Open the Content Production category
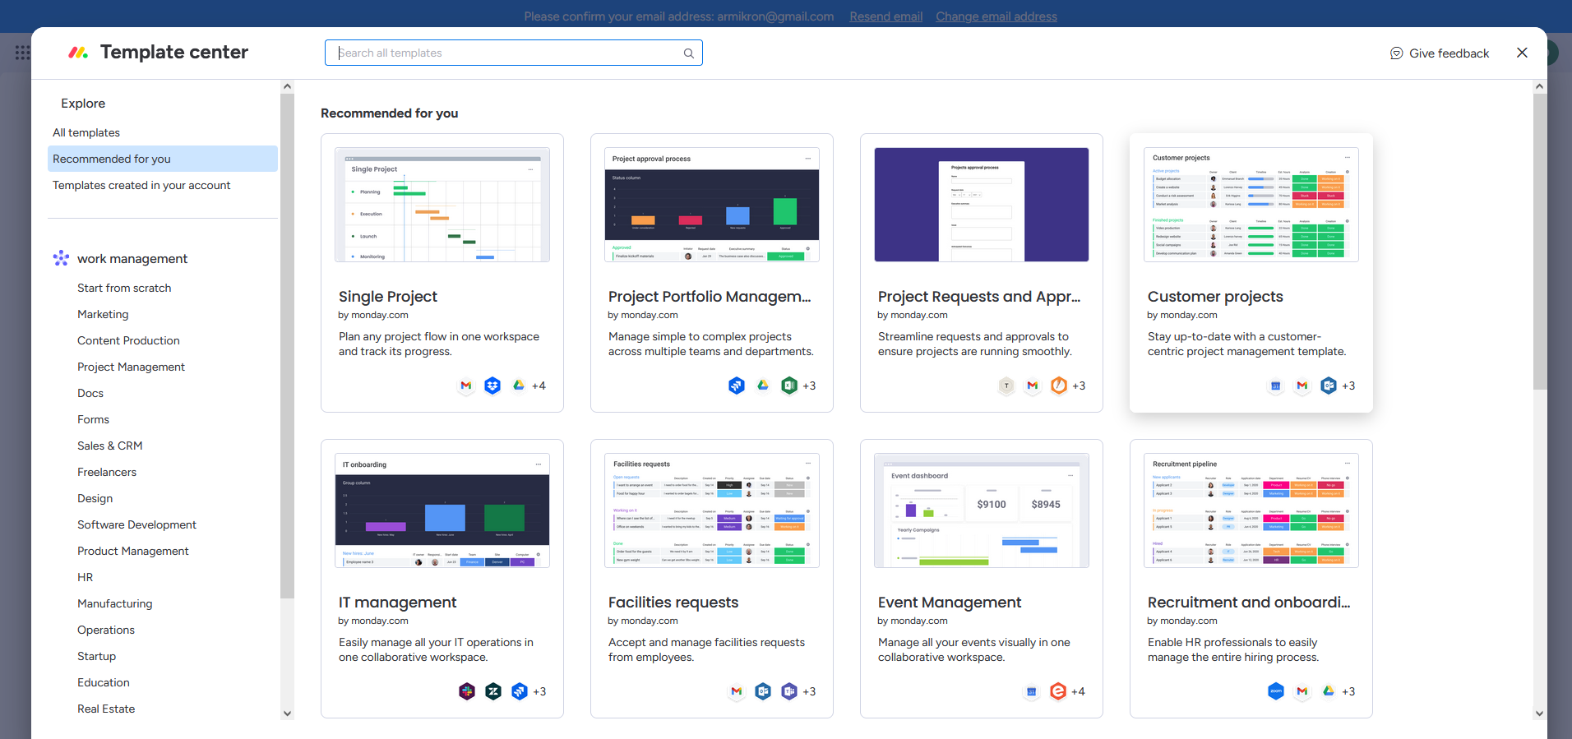Image resolution: width=1572 pixels, height=739 pixels. point(128,340)
